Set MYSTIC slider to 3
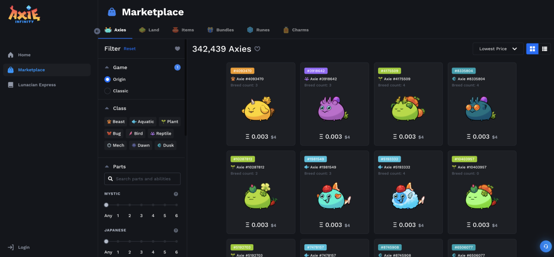This screenshot has height=257, width=554. tap(142, 205)
